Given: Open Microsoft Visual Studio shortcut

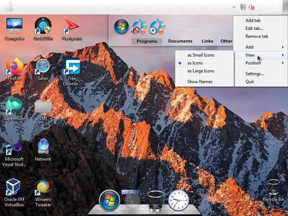Looking at the screenshot, I should point(14,155).
